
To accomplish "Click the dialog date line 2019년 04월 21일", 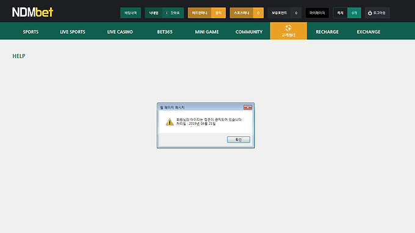I will tap(196, 124).
